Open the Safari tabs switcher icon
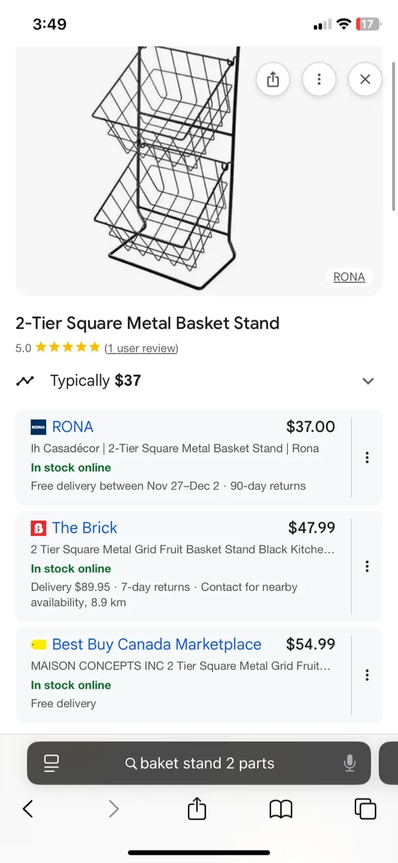The image size is (398, 863). pyautogui.click(x=365, y=808)
